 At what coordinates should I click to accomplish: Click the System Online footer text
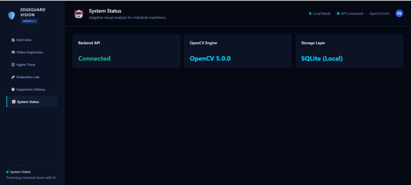(x=20, y=172)
